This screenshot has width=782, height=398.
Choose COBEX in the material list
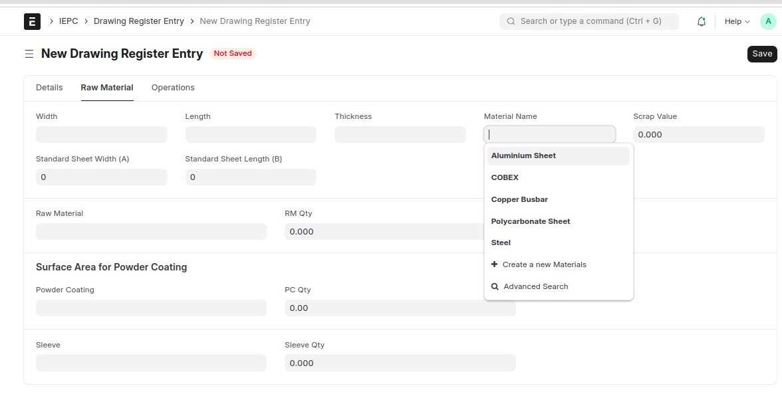(x=505, y=177)
